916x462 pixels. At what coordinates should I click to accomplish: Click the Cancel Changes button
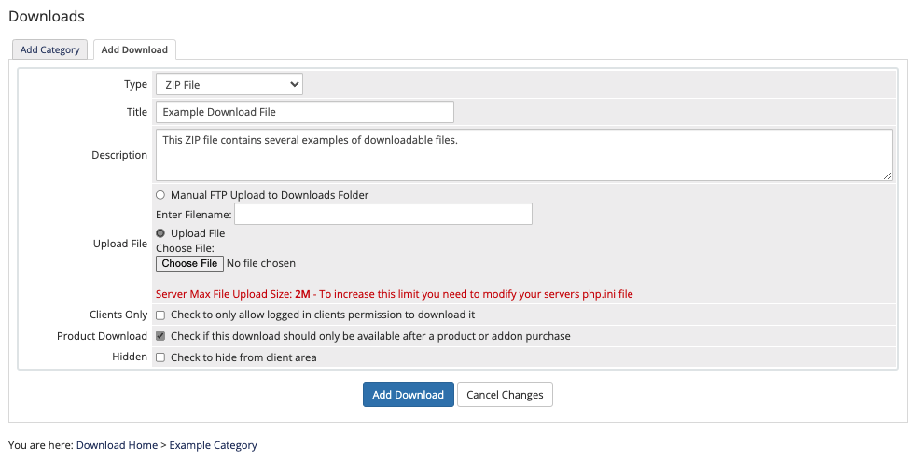(505, 394)
